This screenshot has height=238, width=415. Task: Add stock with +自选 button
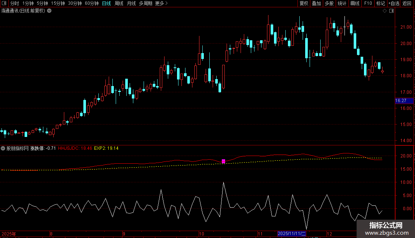click(394, 3)
